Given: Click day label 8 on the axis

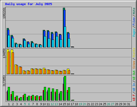Looking at the screenshot, I should 37,104.
